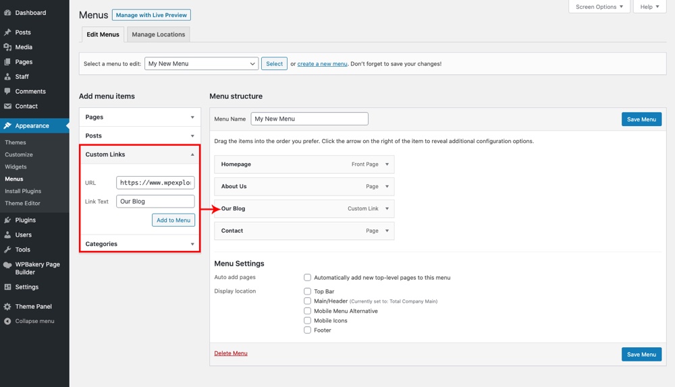Open Theme Editor under Appearance
Screen dimensions: 675x387
click(22, 204)
